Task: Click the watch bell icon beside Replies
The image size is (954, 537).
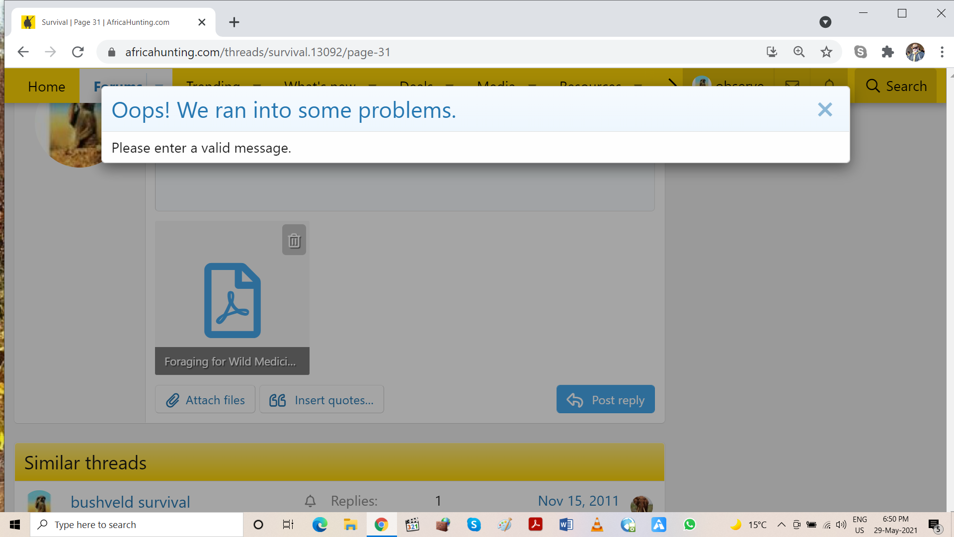Action: tap(310, 501)
